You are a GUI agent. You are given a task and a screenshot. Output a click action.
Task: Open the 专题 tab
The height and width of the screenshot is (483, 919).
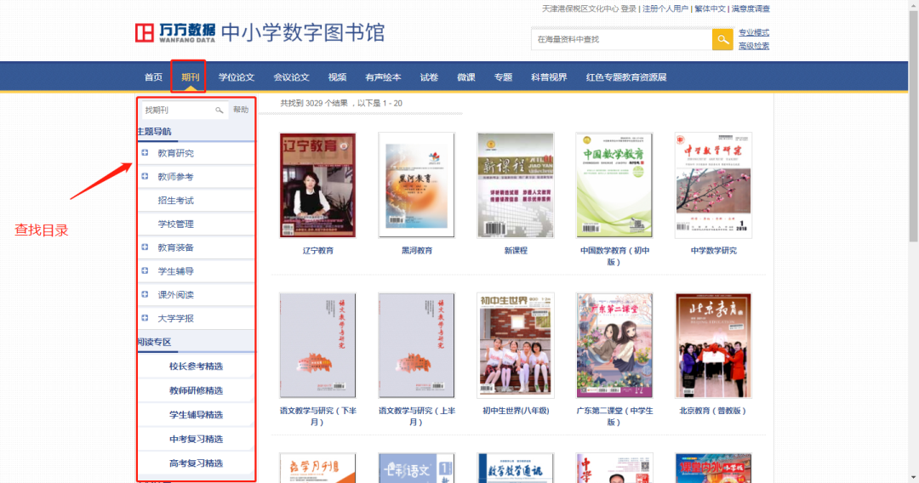503,77
